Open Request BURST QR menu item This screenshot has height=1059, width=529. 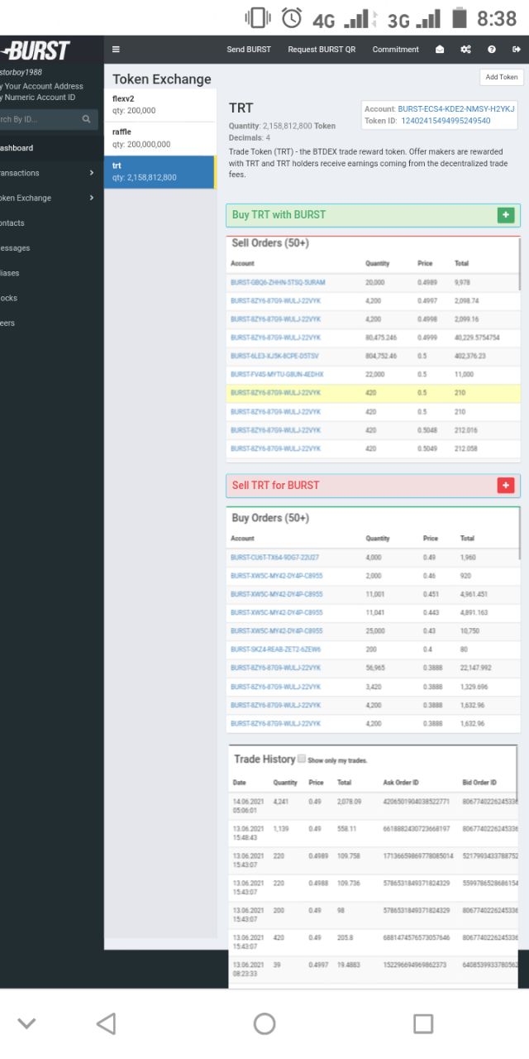[322, 50]
